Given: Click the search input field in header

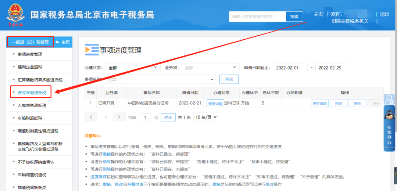Looking at the screenshot, I should click(x=257, y=17).
